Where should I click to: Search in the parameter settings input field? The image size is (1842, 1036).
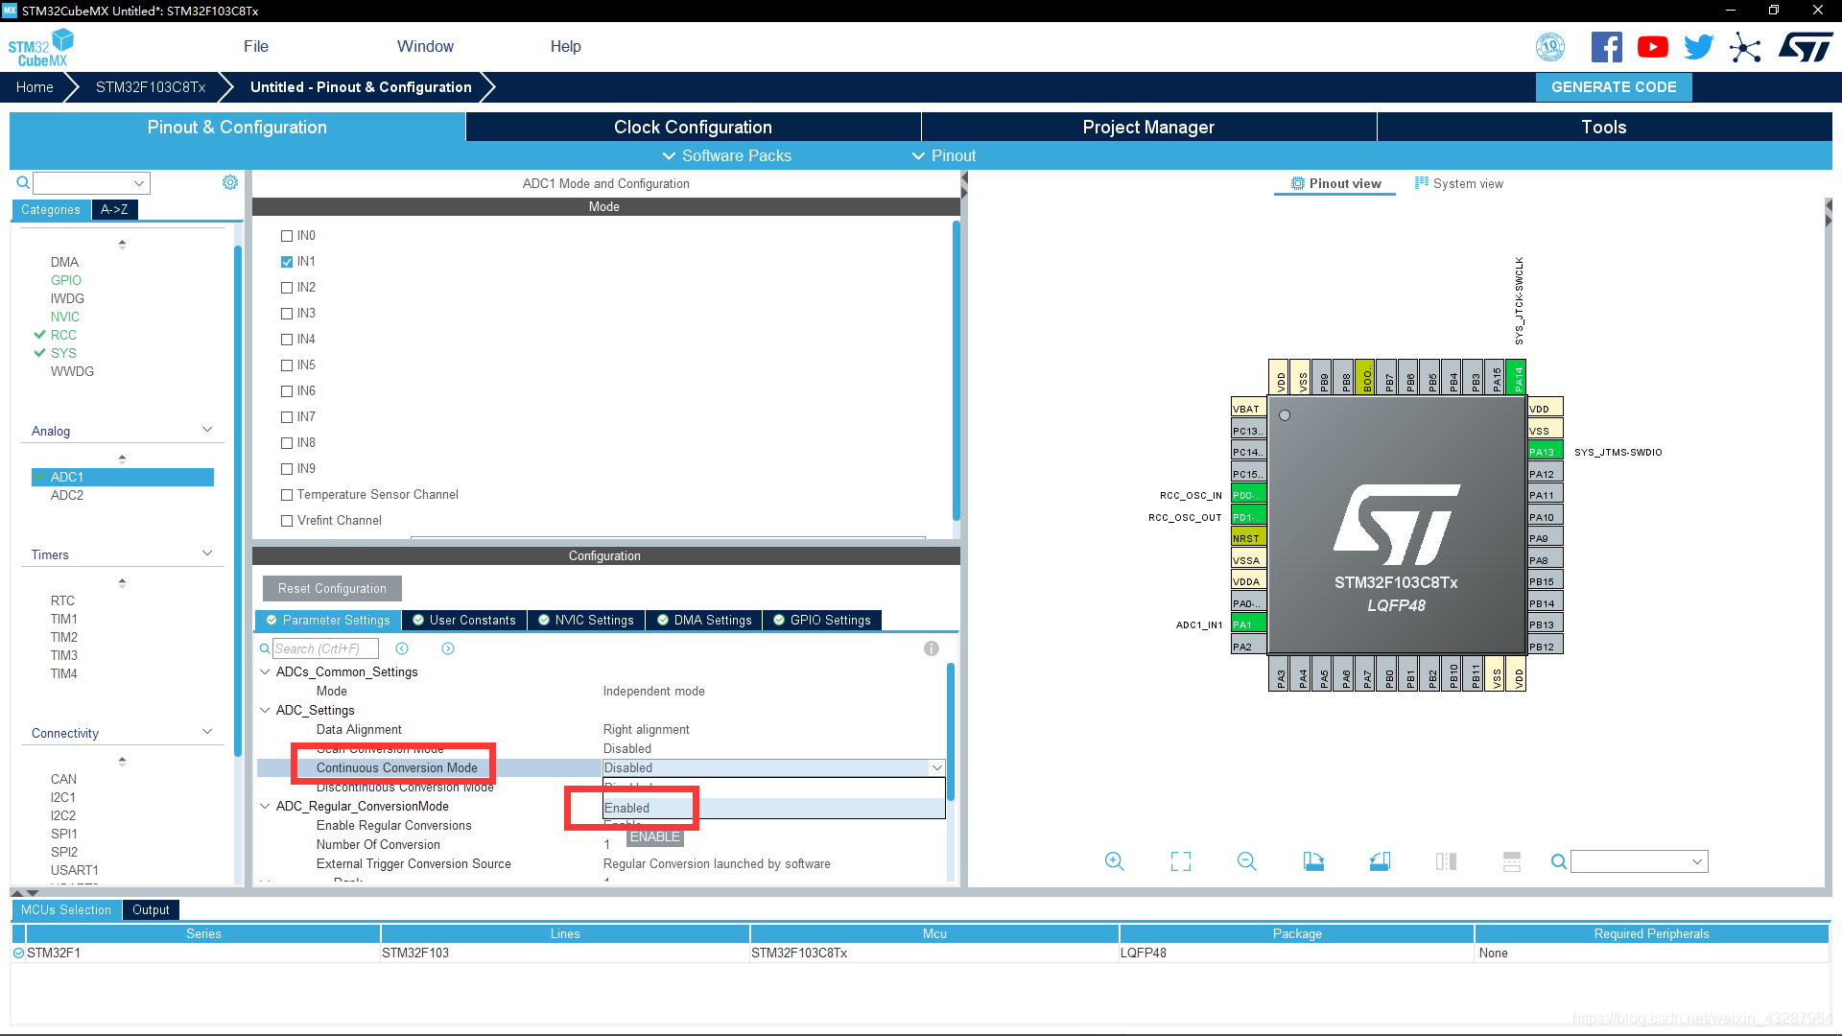pos(326,647)
